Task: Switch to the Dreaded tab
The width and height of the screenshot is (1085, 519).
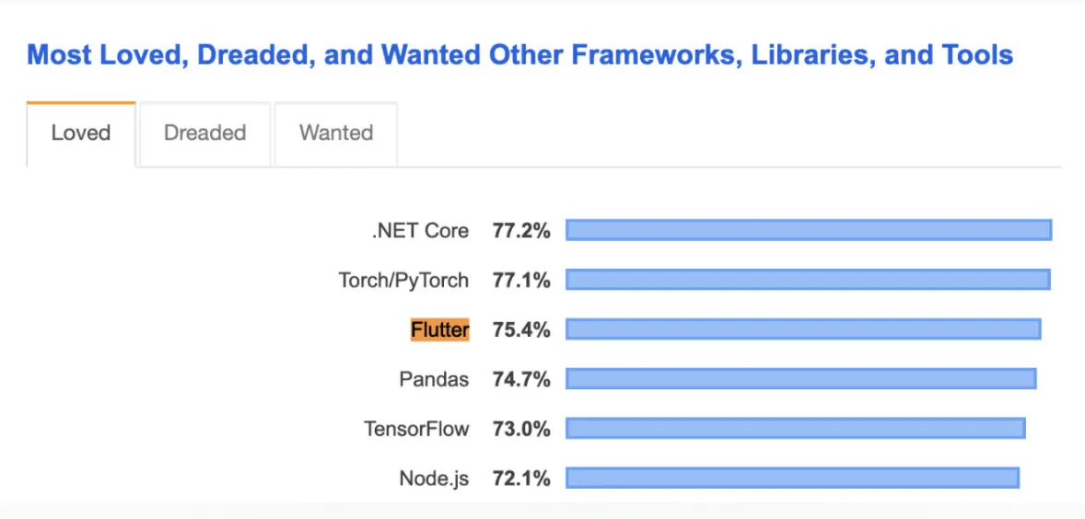Action: 204,133
